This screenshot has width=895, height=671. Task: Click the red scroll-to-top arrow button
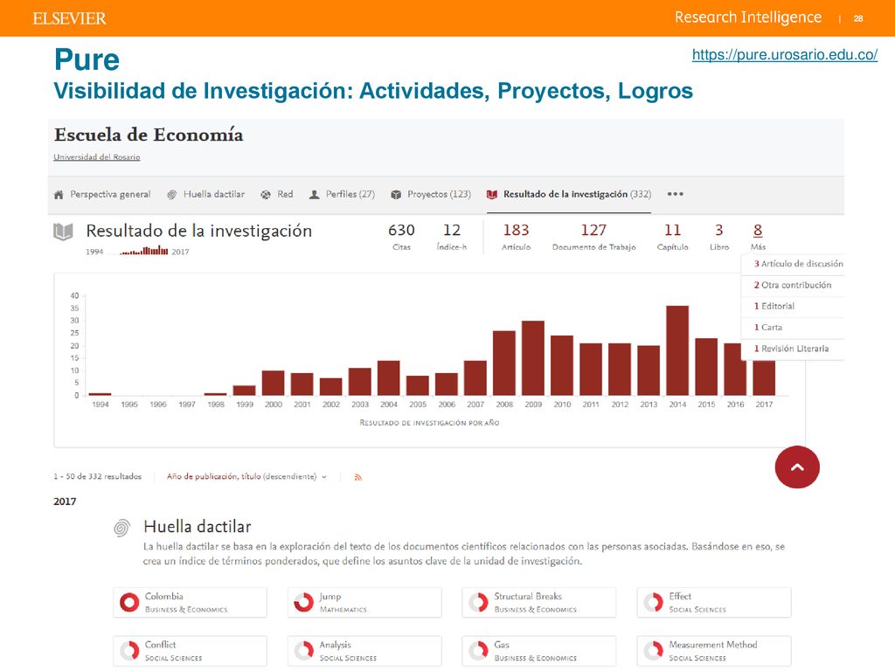pos(797,467)
